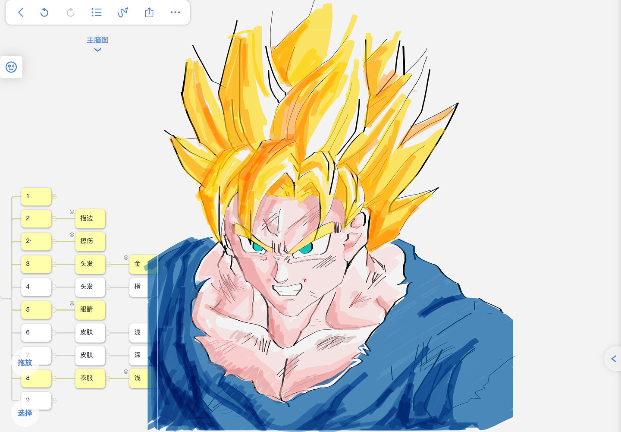Open the smiley sticker panel button

tap(11, 67)
